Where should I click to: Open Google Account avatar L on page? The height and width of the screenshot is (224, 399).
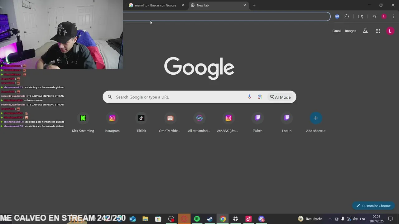[390, 31]
